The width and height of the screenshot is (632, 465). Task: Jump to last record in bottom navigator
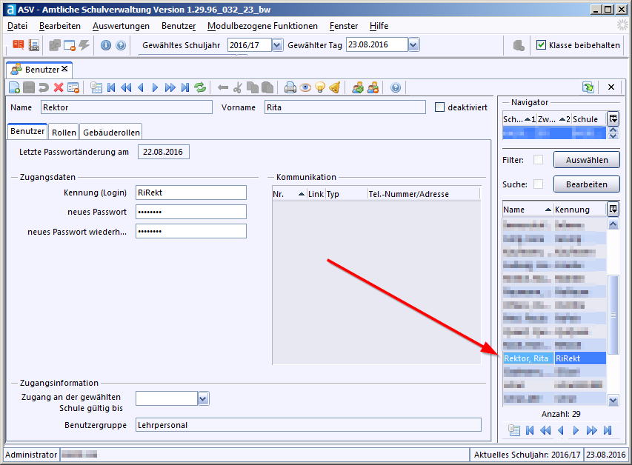pyautogui.click(x=608, y=430)
